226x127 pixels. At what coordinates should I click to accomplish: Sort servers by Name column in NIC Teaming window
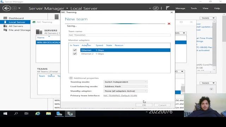click(x=41, y=38)
